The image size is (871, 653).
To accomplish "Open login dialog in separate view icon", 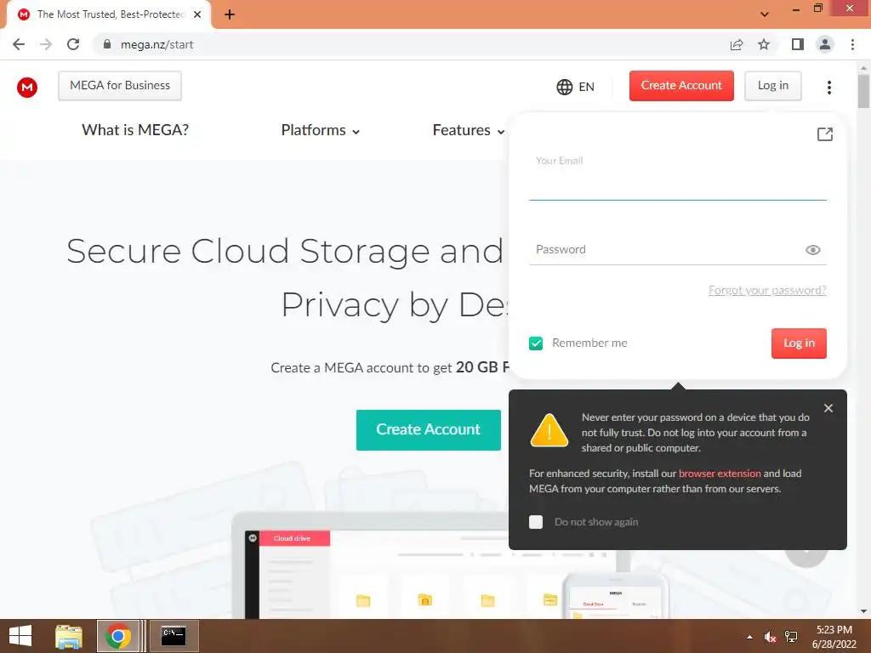I will click(x=825, y=133).
